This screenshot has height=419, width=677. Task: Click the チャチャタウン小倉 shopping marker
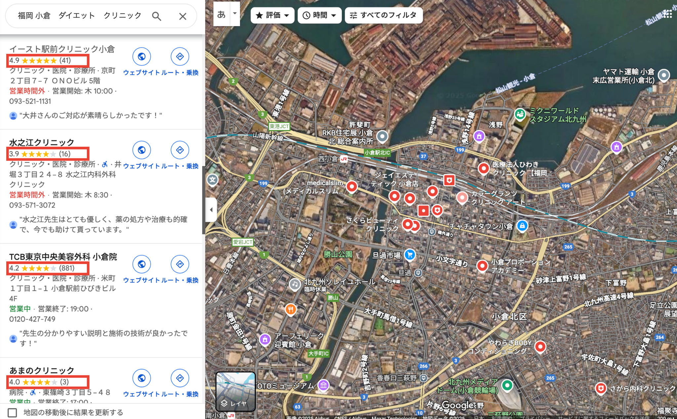point(522,226)
